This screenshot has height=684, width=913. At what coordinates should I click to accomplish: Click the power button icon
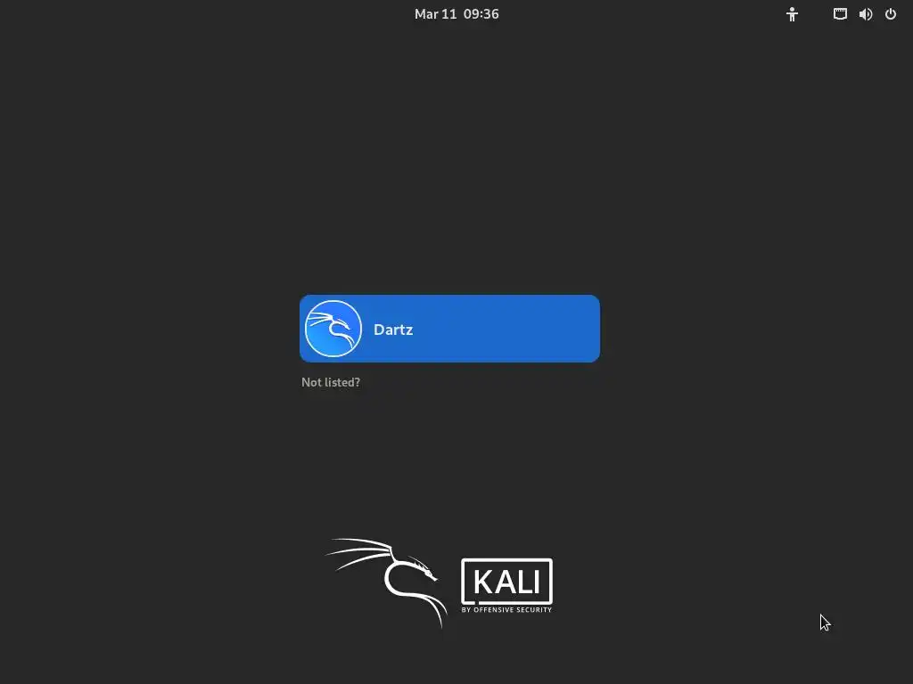pos(891,14)
